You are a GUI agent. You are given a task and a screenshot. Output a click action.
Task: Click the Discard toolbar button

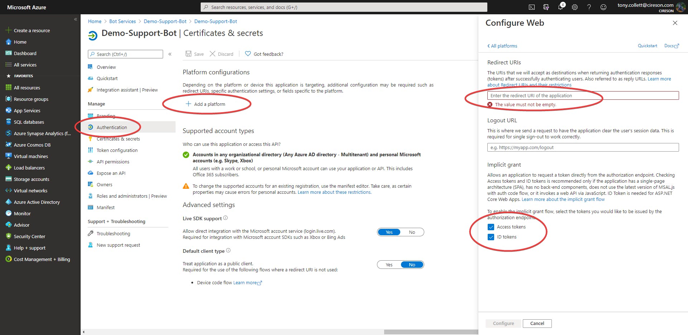click(x=221, y=54)
